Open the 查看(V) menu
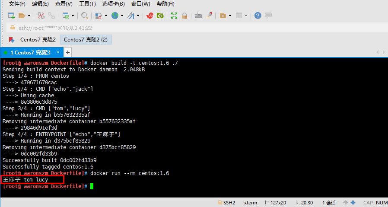 [64, 4]
